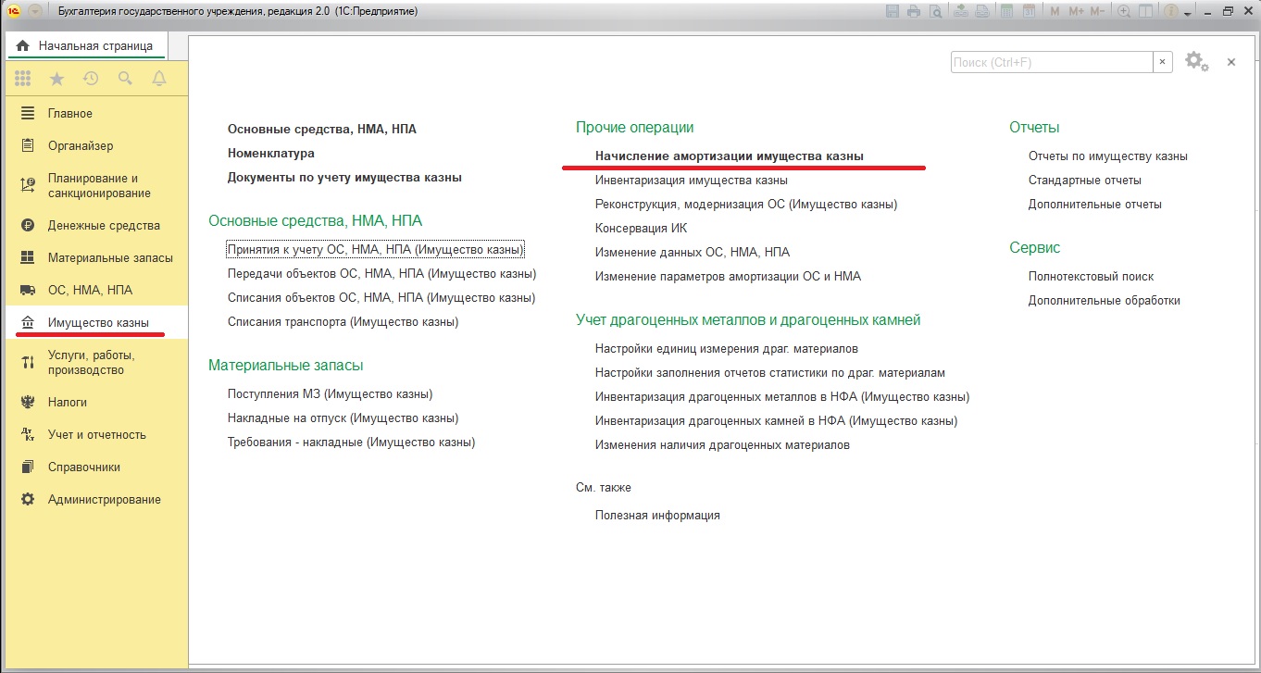1261x673 pixels.
Task: Open Инвентаризация имущества казны link
Action: [x=691, y=181]
